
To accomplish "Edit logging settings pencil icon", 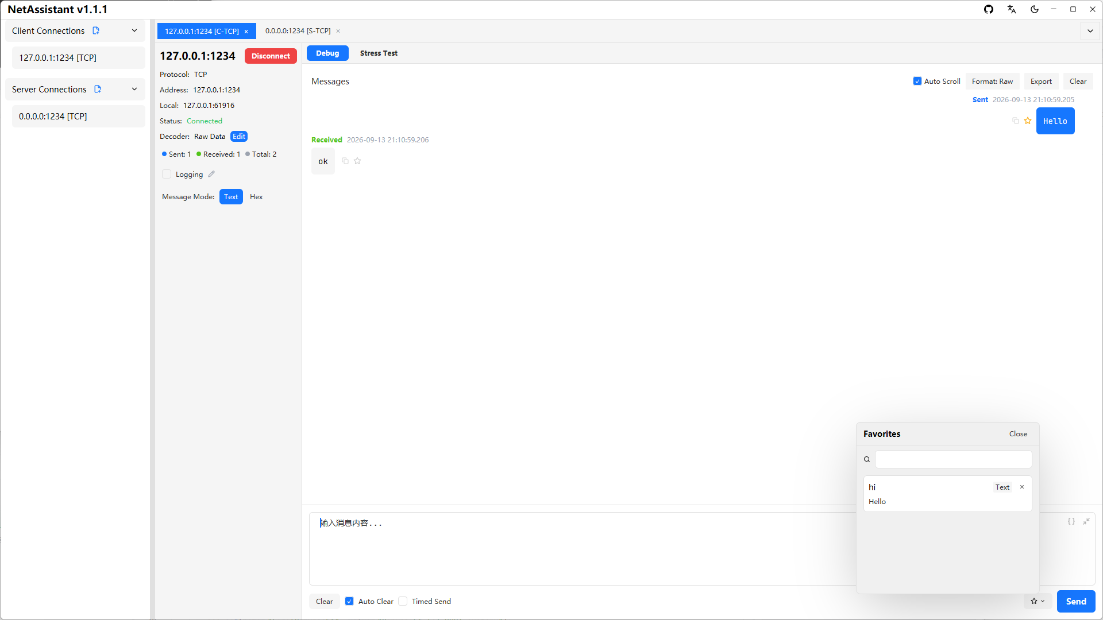I will pyautogui.click(x=211, y=174).
